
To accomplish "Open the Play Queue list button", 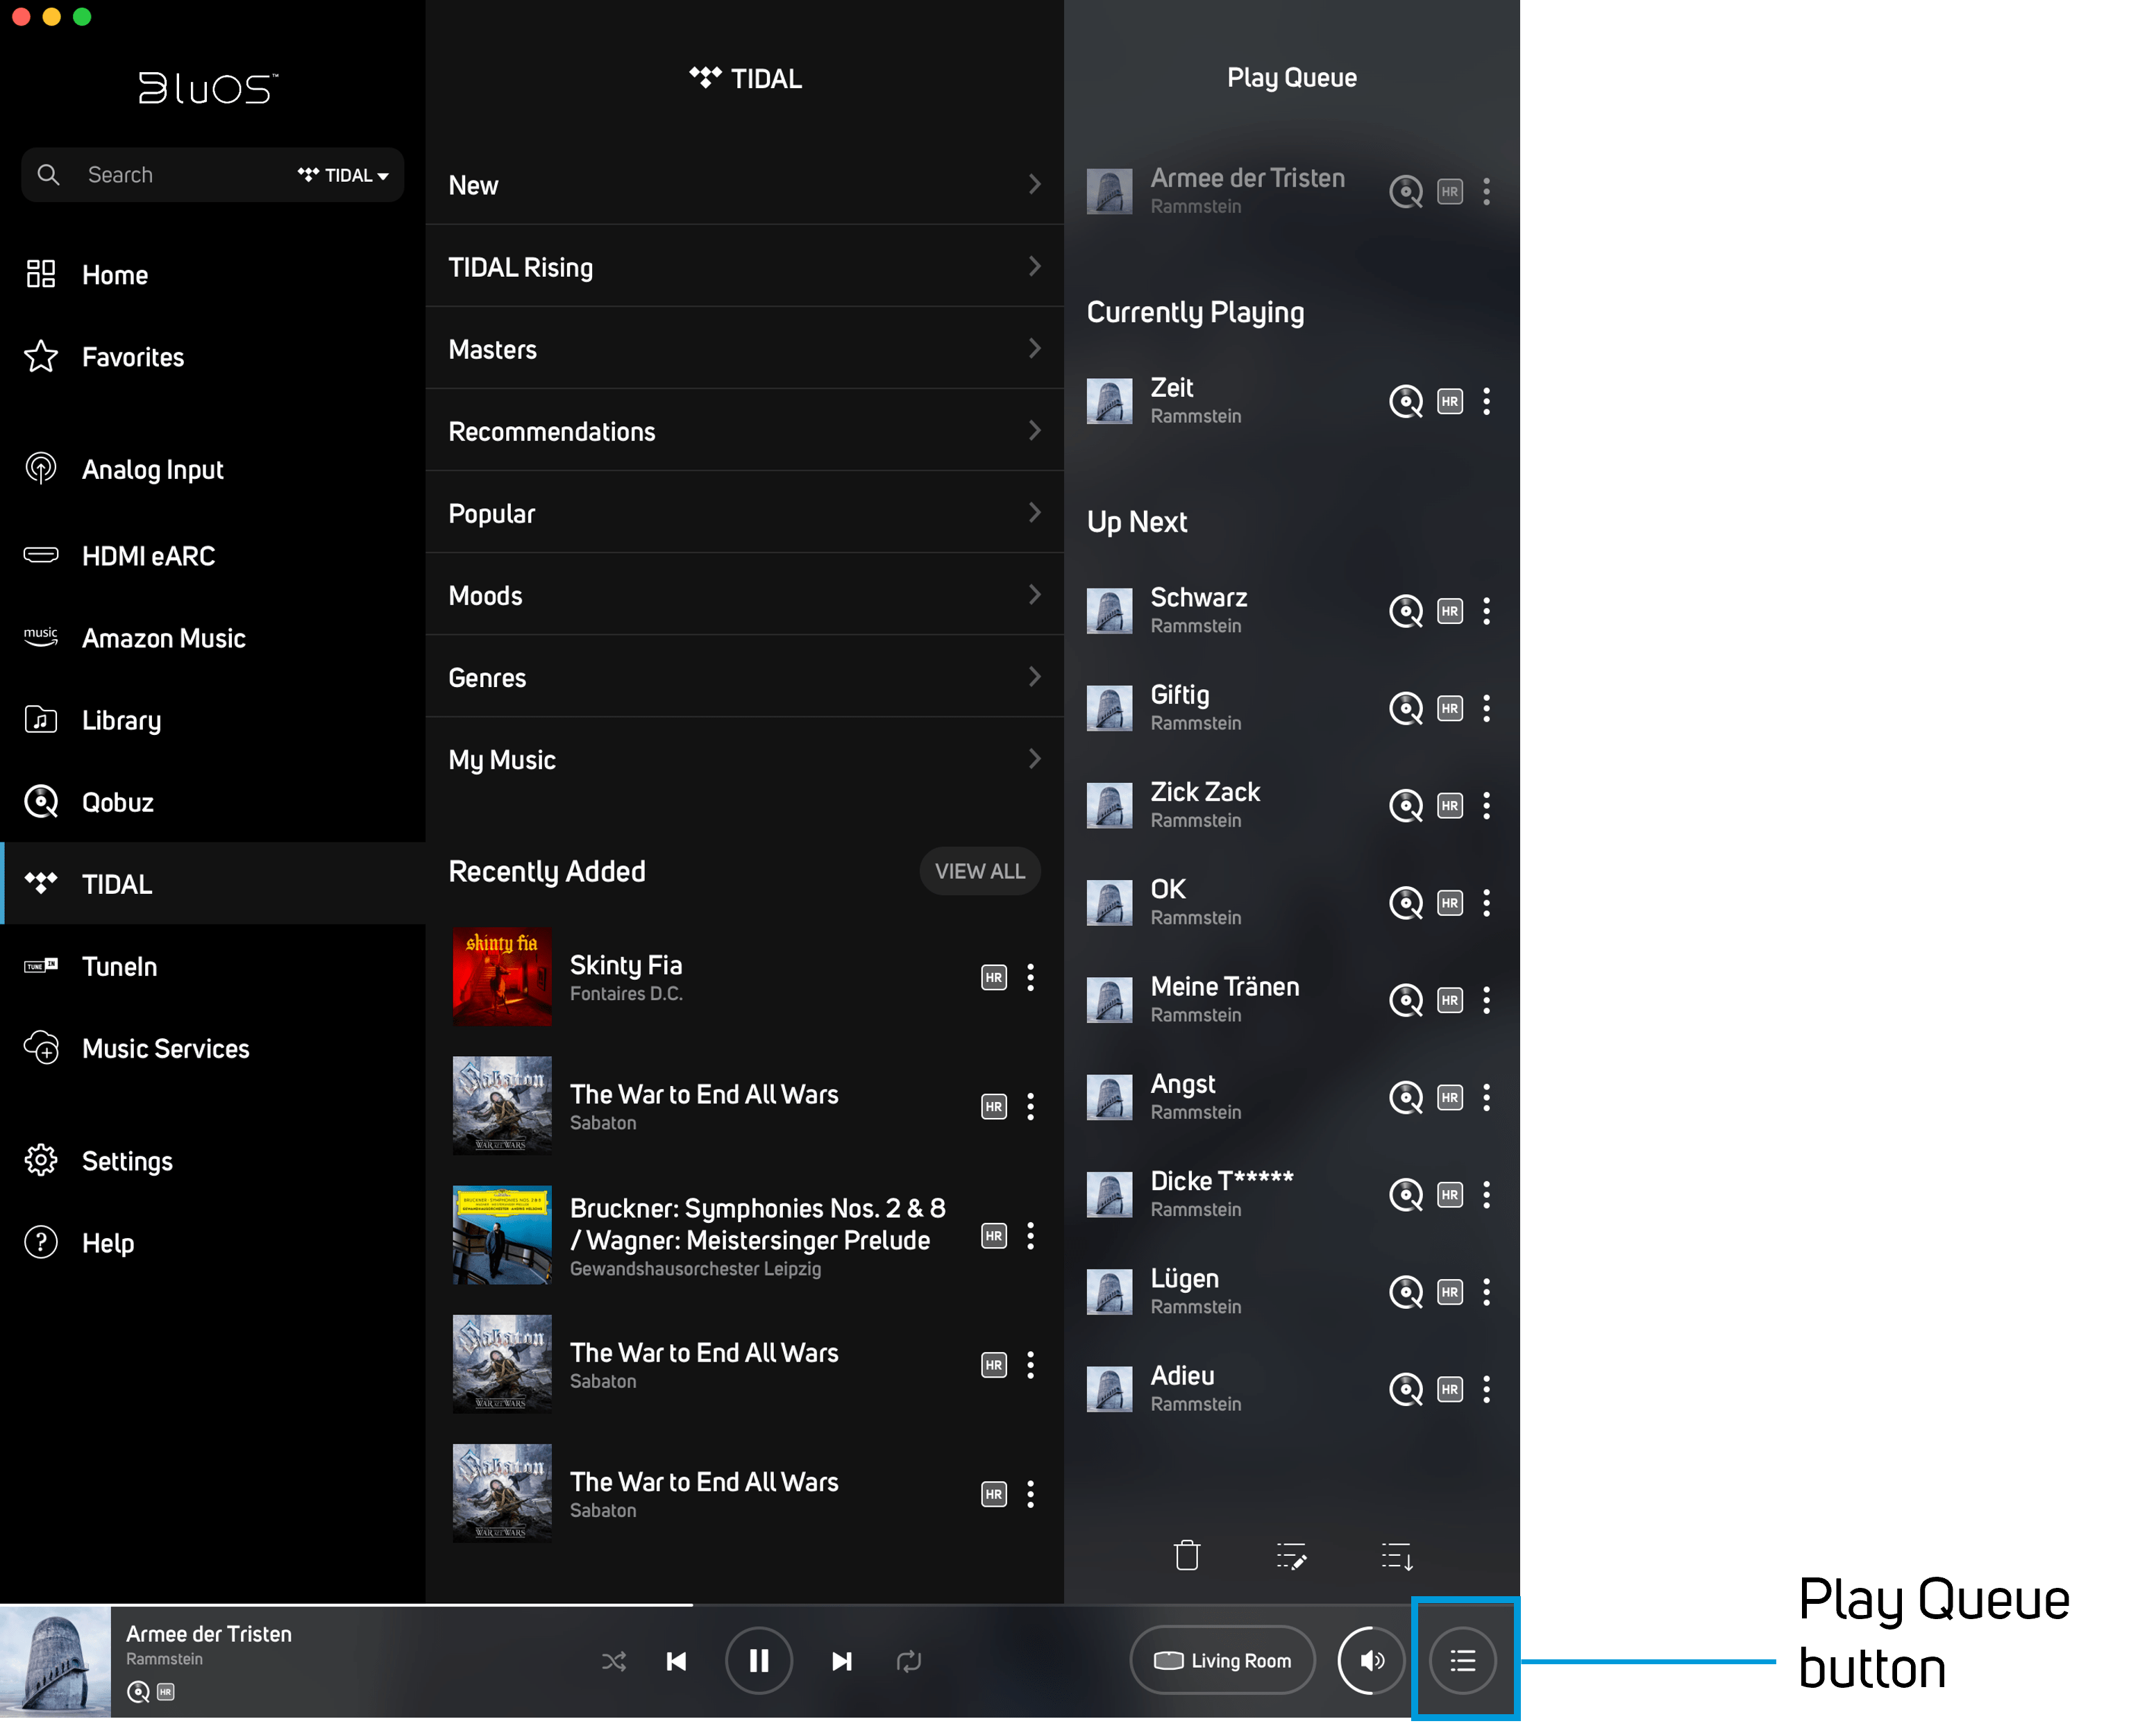I will point(1462,1661).
